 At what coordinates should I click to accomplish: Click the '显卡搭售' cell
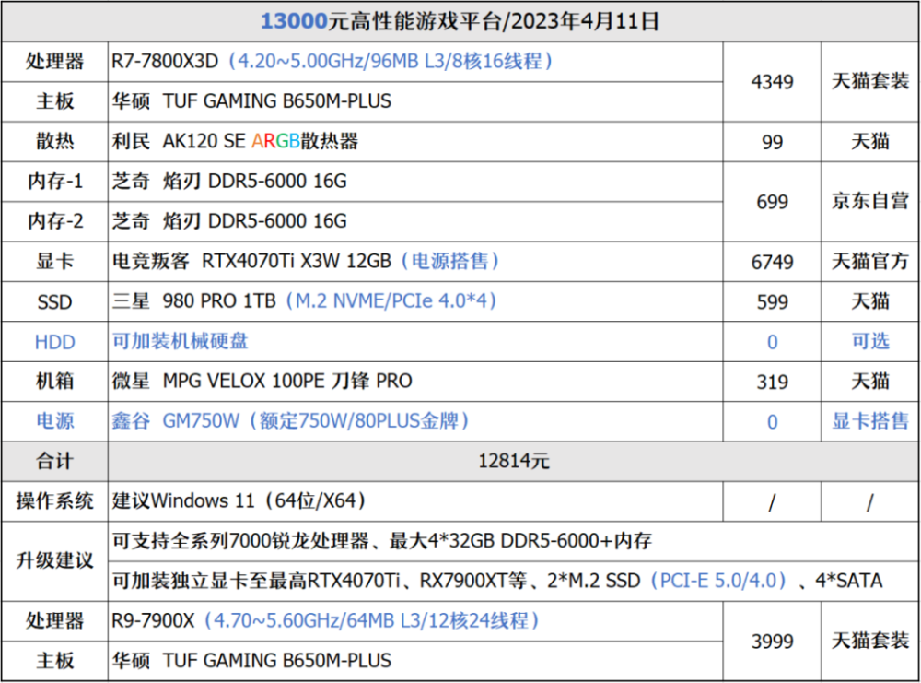[870, 421]
